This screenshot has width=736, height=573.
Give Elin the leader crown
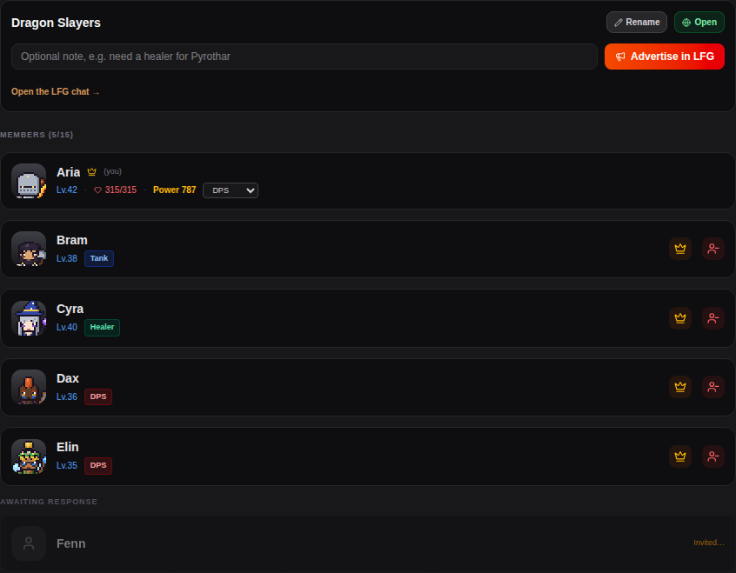679,456
